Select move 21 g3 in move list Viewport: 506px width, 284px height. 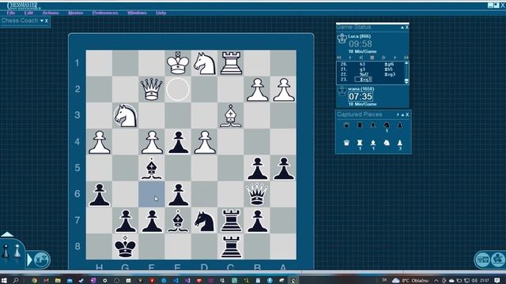point(362,69)
